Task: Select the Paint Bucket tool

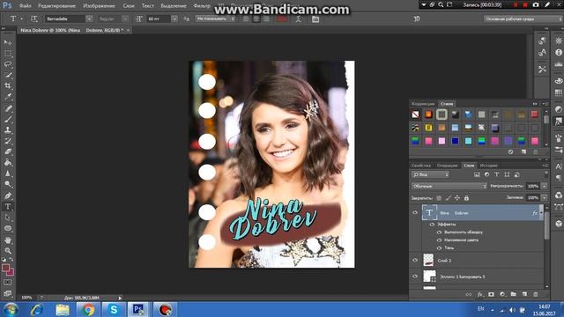Action: click(8, 162)
